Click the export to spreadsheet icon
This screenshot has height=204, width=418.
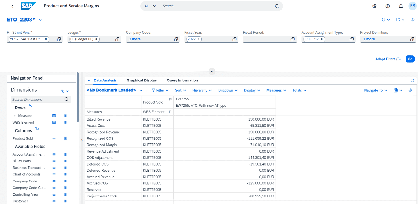(x=396, y=90)
